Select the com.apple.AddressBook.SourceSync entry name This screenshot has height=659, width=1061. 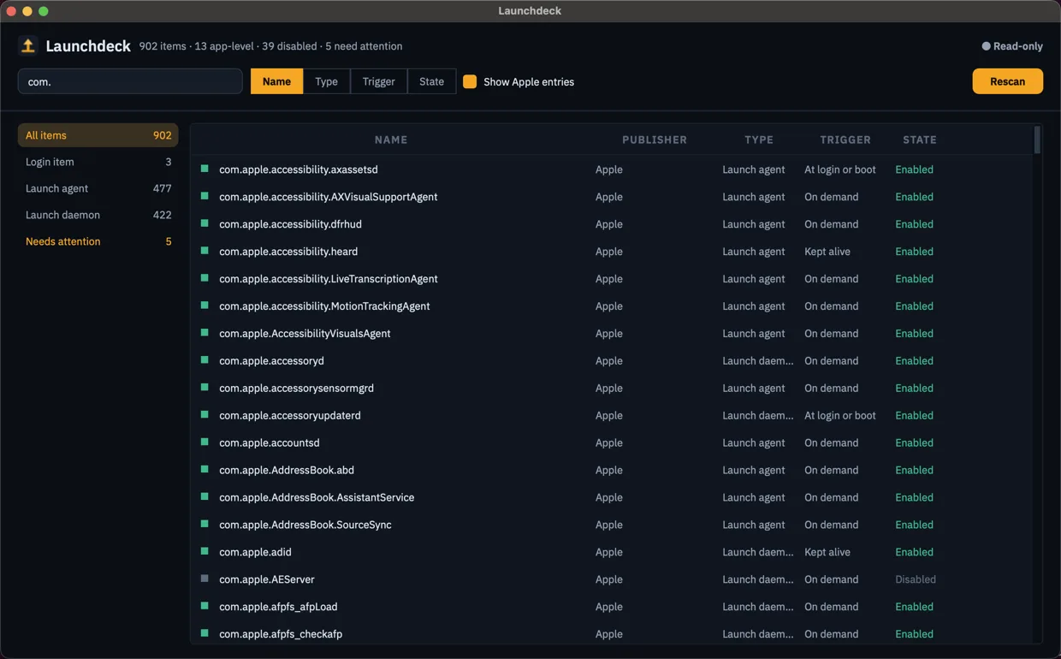tap(305, 525)
